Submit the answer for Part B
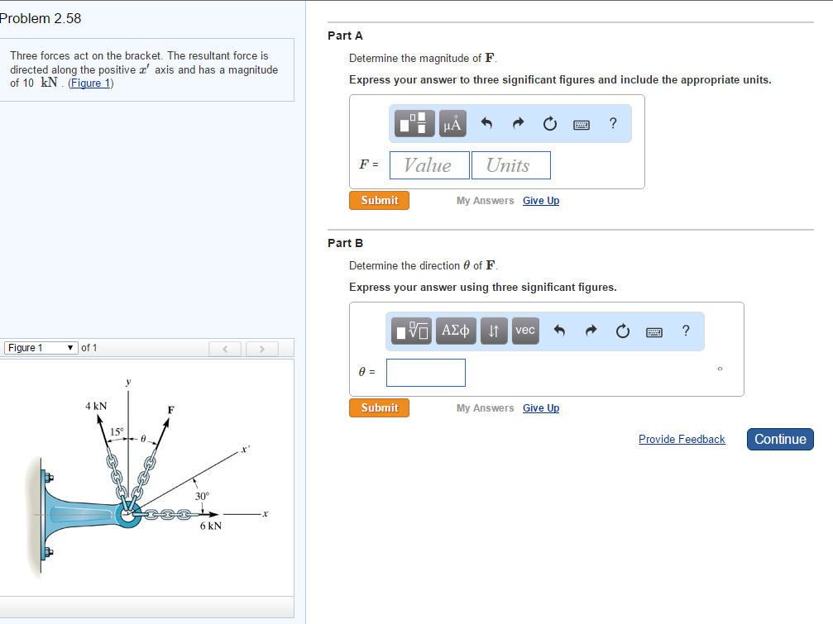Image resolution: width=833 pixels, height=624 pixels. click(x=379, y=407)
